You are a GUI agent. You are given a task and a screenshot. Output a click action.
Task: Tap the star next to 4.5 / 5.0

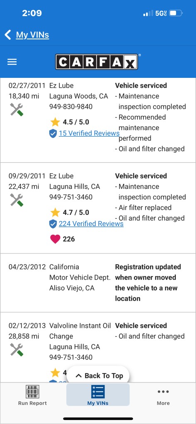click(x=55, y=122)
